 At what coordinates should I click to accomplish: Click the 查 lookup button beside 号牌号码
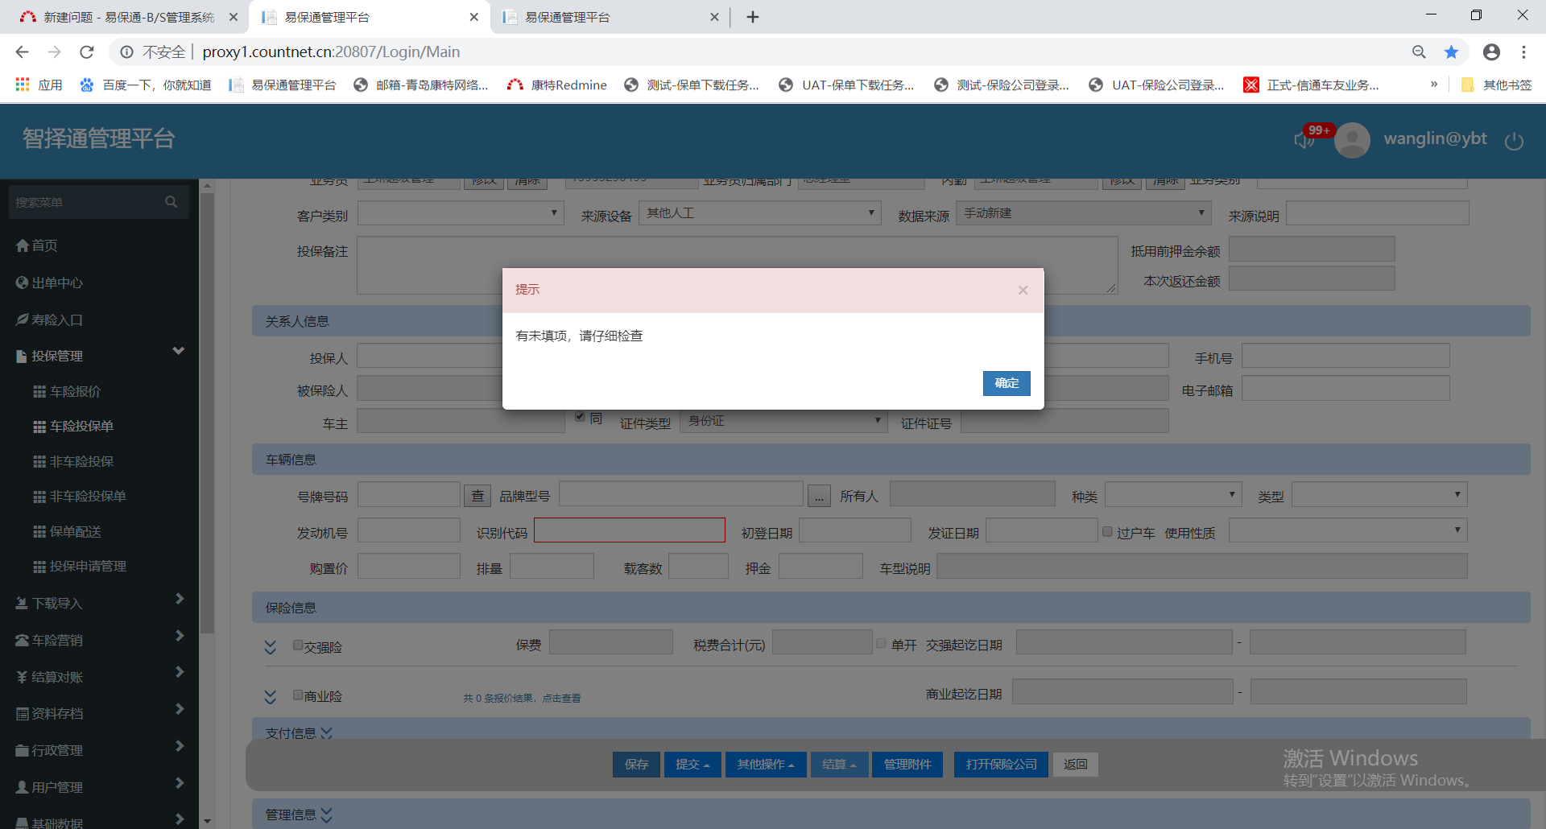477,496
